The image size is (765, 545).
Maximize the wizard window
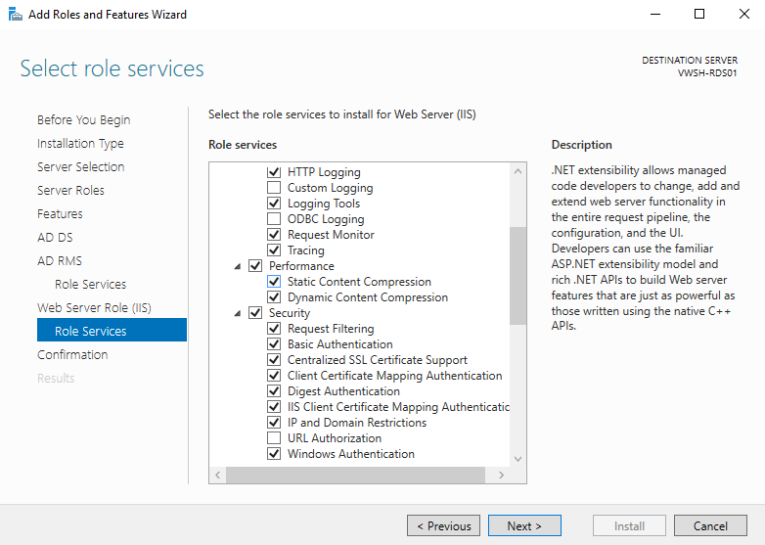(x=699, y=14)
